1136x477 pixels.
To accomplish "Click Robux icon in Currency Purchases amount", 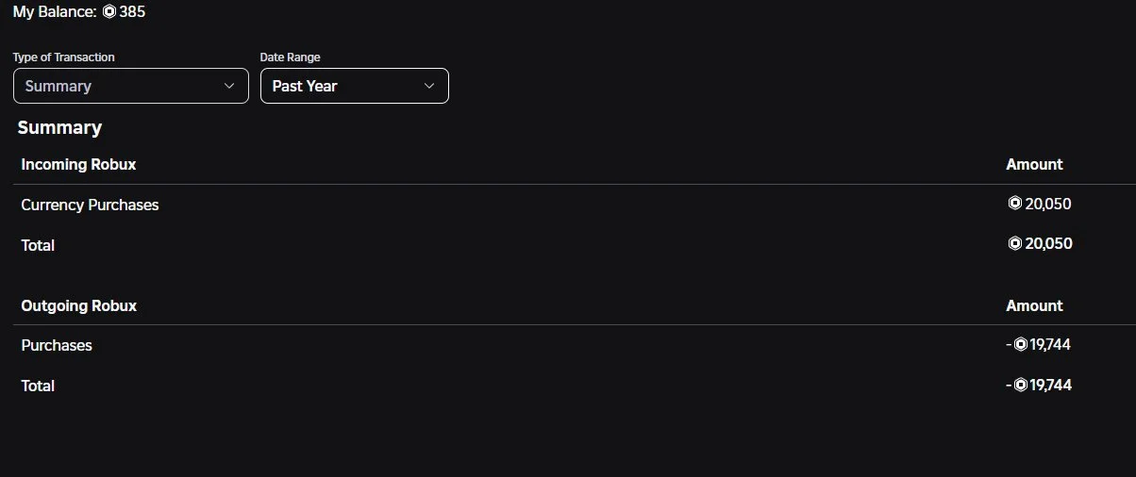I will pyautogui.click(x=1015, y=204).
